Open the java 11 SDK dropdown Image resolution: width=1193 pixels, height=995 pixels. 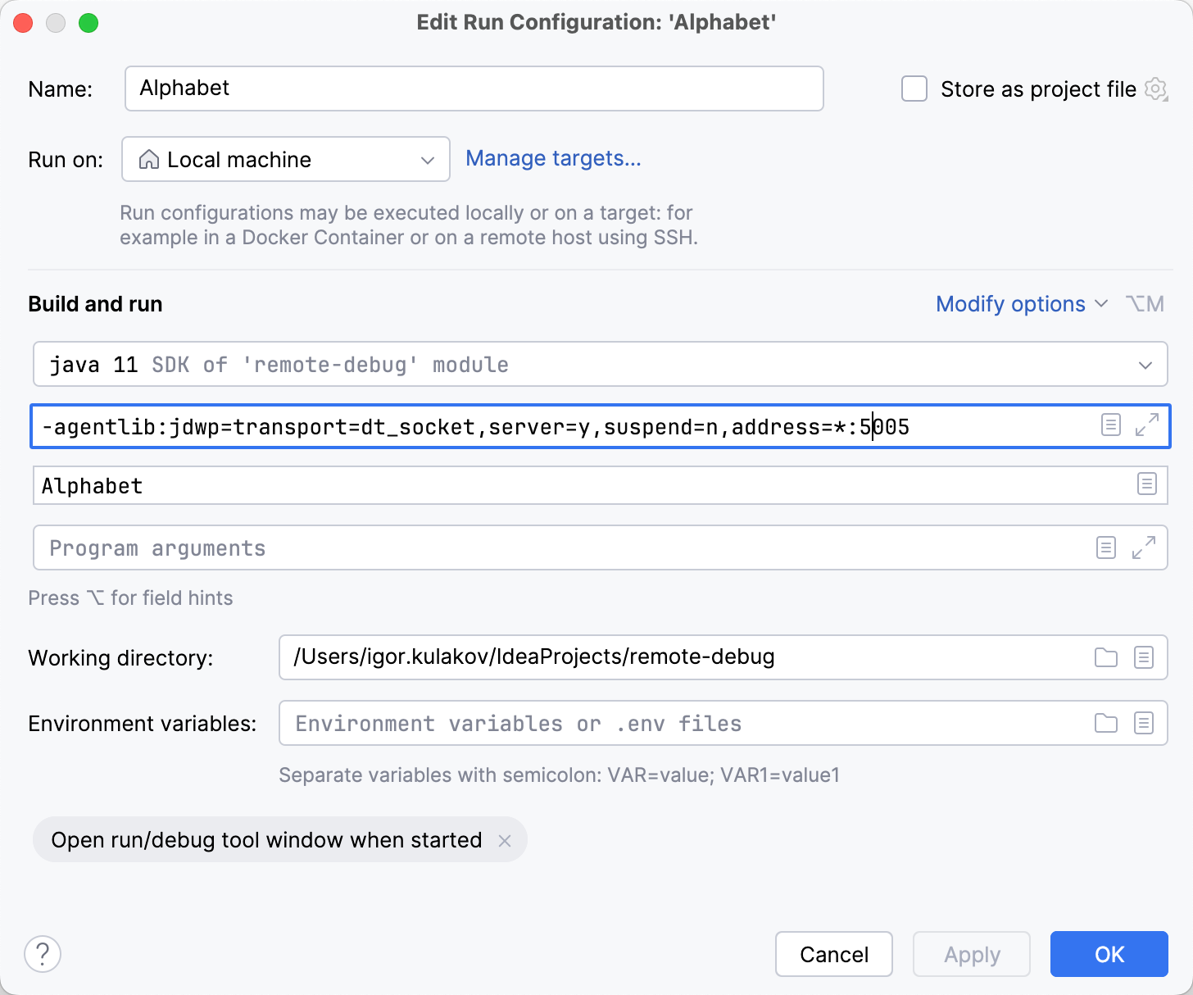pyautogui.click(x=1145, y=364)
